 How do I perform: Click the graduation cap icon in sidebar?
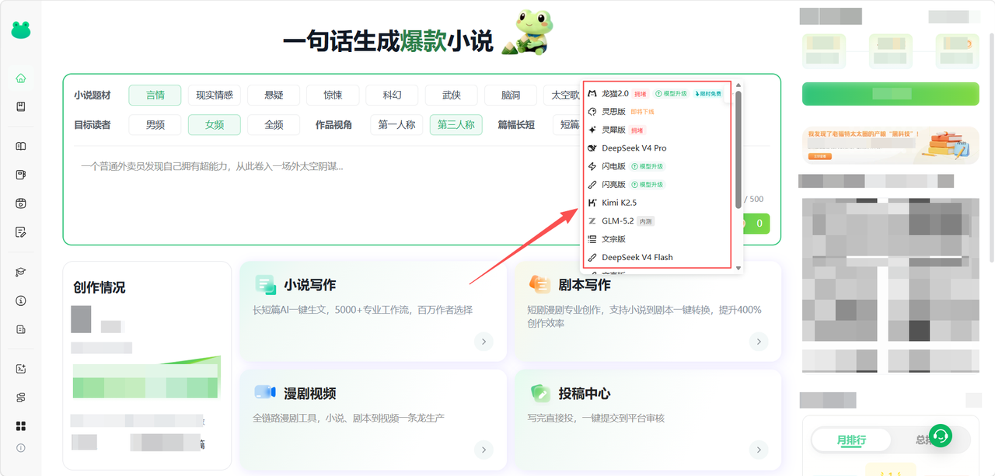21,272
